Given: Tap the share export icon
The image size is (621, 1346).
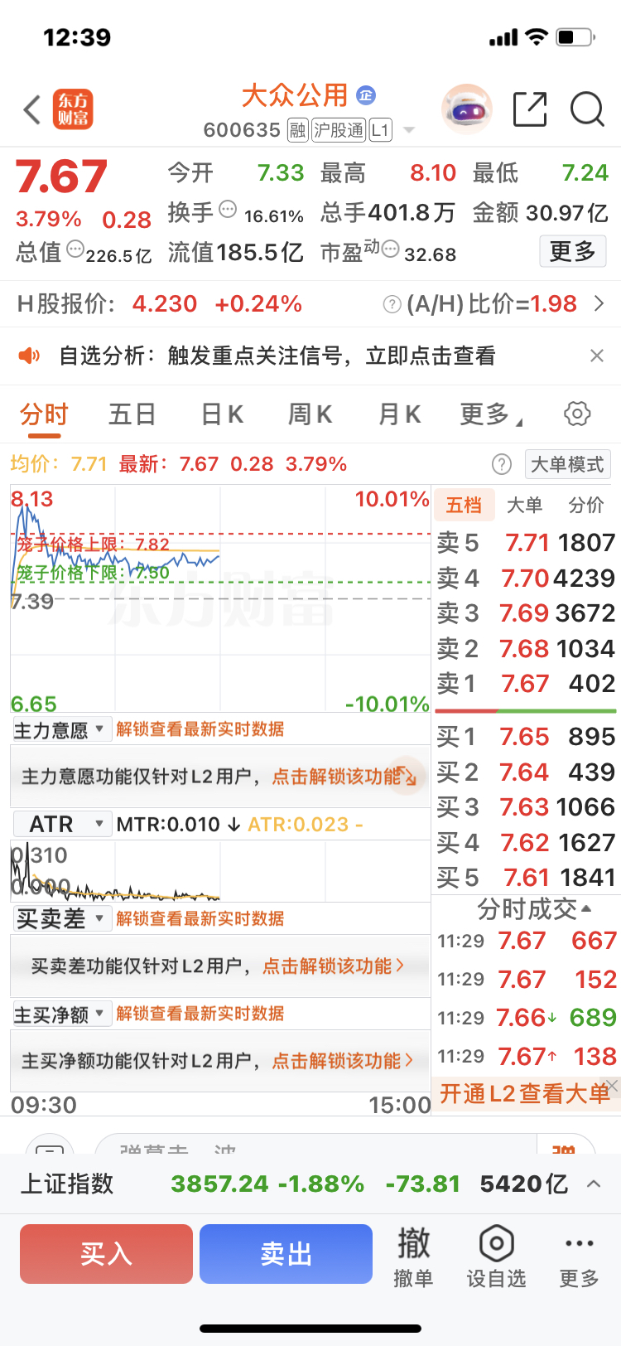Looking at the screenshot, I should click(530, 109).
